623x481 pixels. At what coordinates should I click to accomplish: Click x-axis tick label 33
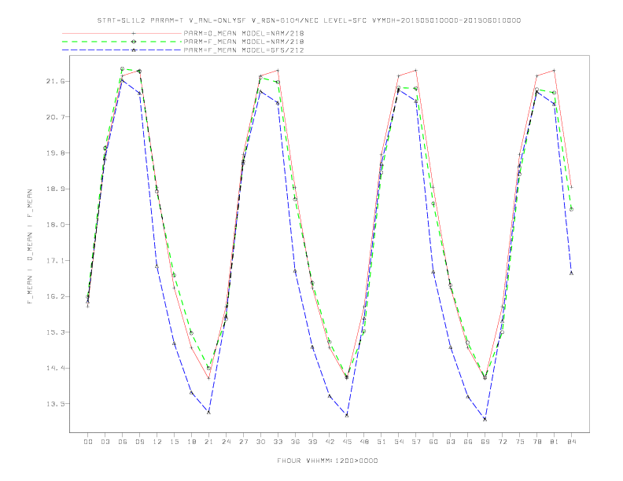pyautogui.click(x=278, y=442)
